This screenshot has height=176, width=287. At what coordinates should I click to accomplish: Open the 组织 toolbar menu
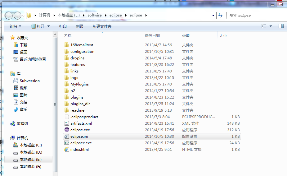(16, 26)
